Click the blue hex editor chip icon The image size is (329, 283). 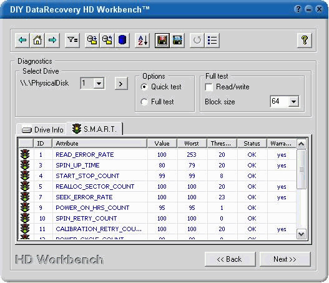[x=177, y=40]
